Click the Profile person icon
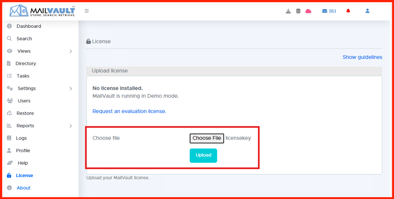This screenshot has width=394, height=199. point(9,151)
